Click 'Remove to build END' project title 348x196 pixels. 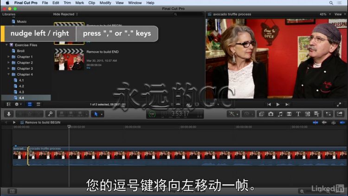(x=103, y=52)
